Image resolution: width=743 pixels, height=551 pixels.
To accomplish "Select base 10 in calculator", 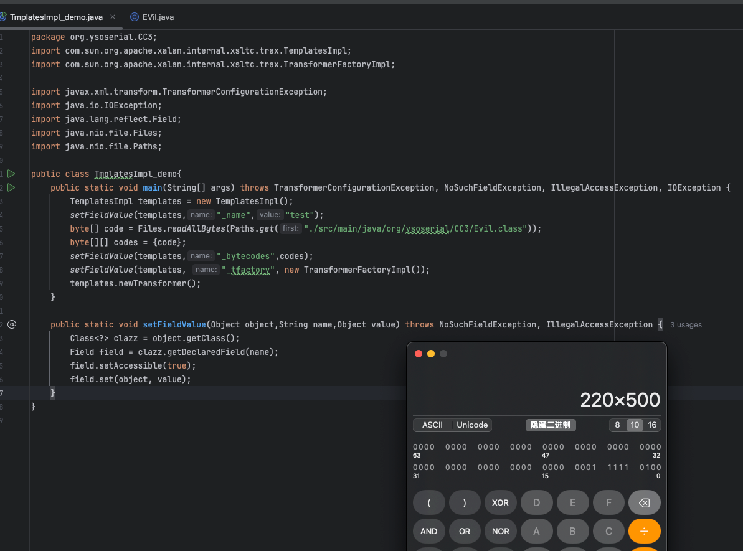I will (635, 425).
